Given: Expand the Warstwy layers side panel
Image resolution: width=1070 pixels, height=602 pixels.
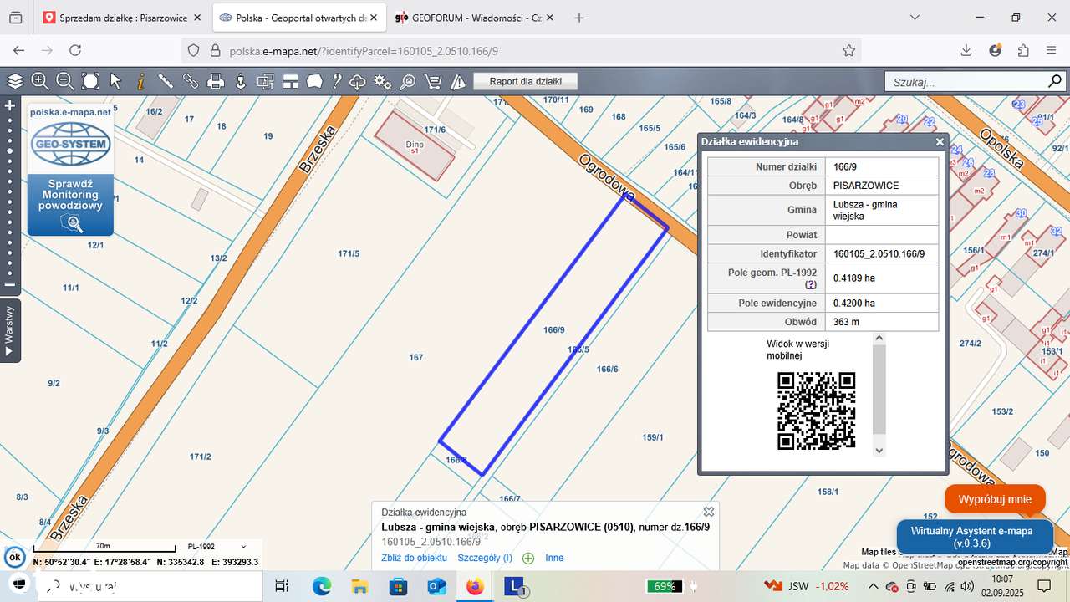Looking at the screenshot, I should pyautogui.click(x=10, y=330).
